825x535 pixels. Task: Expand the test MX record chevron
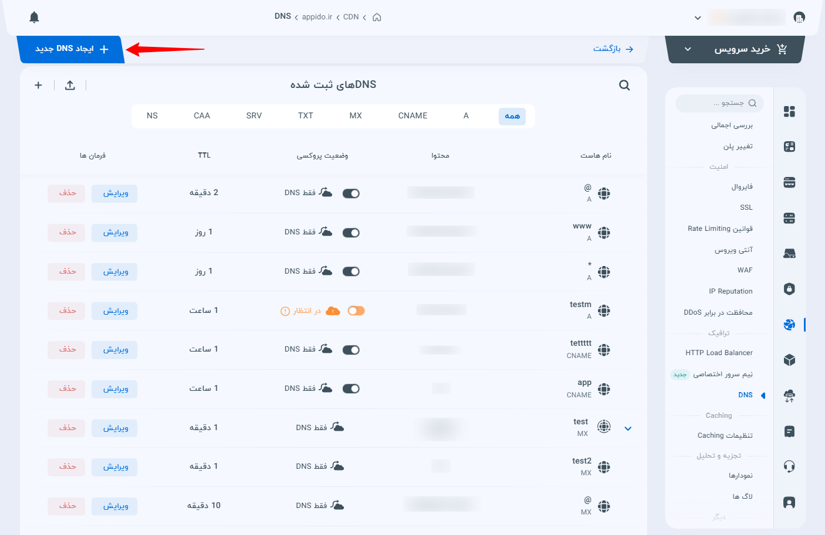628,428
